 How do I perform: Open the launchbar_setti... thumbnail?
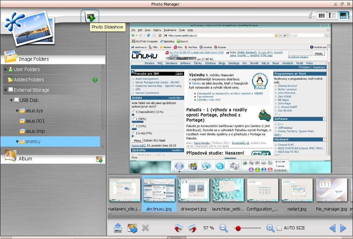point(228,190)
